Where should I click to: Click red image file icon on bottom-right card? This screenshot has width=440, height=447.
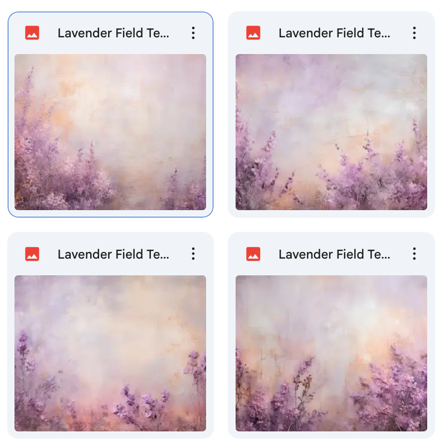pos(253,254)
